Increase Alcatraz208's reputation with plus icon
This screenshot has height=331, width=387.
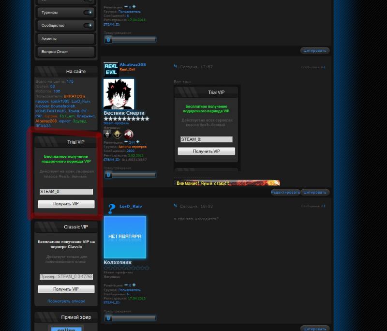pyautogui.click(x=137, y=142)
